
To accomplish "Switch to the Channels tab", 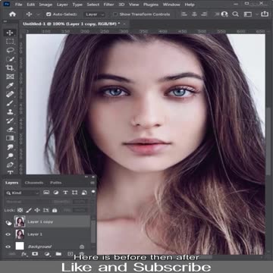I will click(x=34, y=183).
